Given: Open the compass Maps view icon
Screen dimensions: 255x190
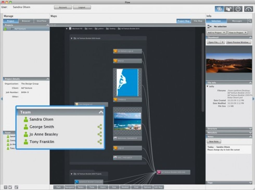Looking at the screenshot, I should coord(219,9).
